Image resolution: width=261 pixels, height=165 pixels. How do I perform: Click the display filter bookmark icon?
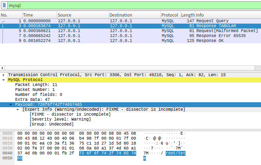(4, 6)
